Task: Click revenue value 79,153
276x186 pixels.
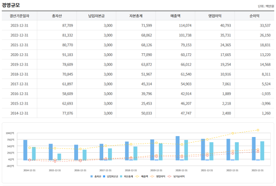Action: click(x=186, y=45)
